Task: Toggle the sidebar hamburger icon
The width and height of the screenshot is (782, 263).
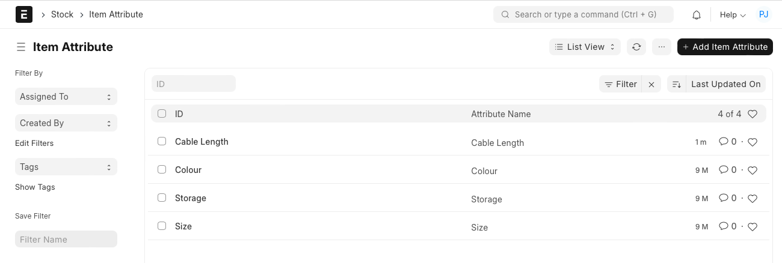Action: (x=20, y=47)
